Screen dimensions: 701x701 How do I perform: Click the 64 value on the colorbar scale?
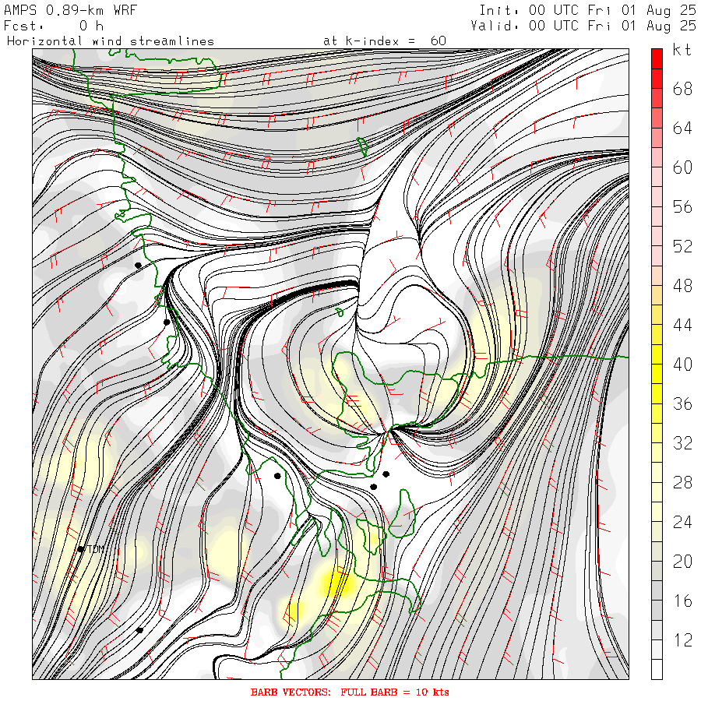pos(682,129)
